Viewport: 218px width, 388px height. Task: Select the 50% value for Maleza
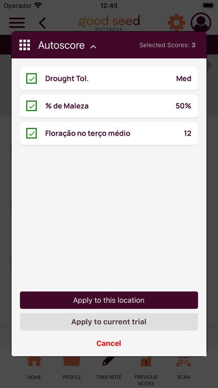[x=183, y=106]
